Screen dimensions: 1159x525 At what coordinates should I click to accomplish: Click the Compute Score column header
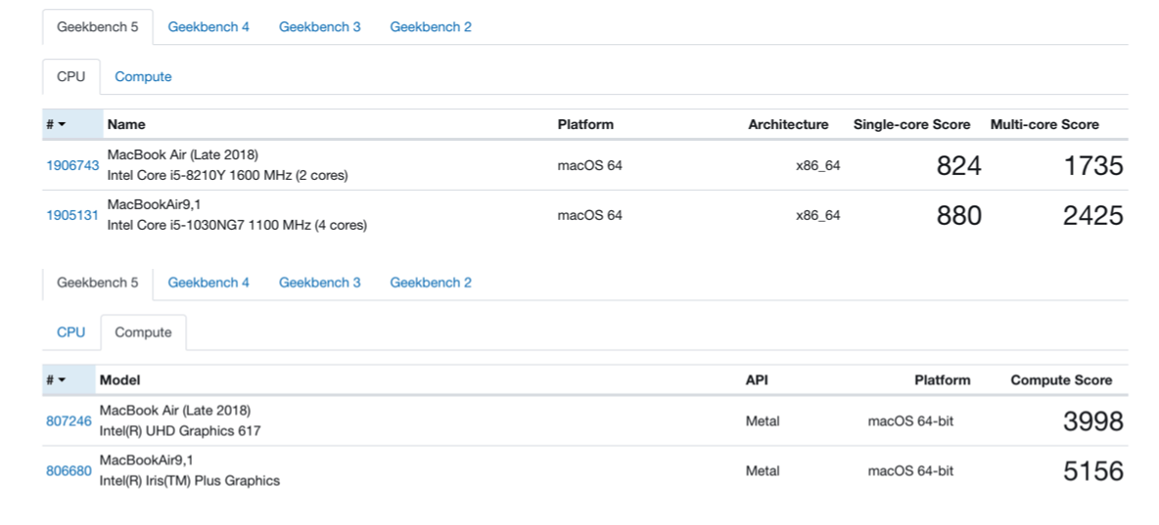[x=1061, y=380]
